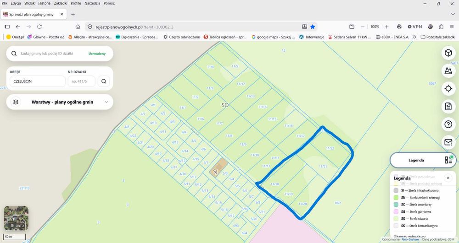Click the Nr działki input field
This screenshot has width=459, height=243.
(81, 81)
